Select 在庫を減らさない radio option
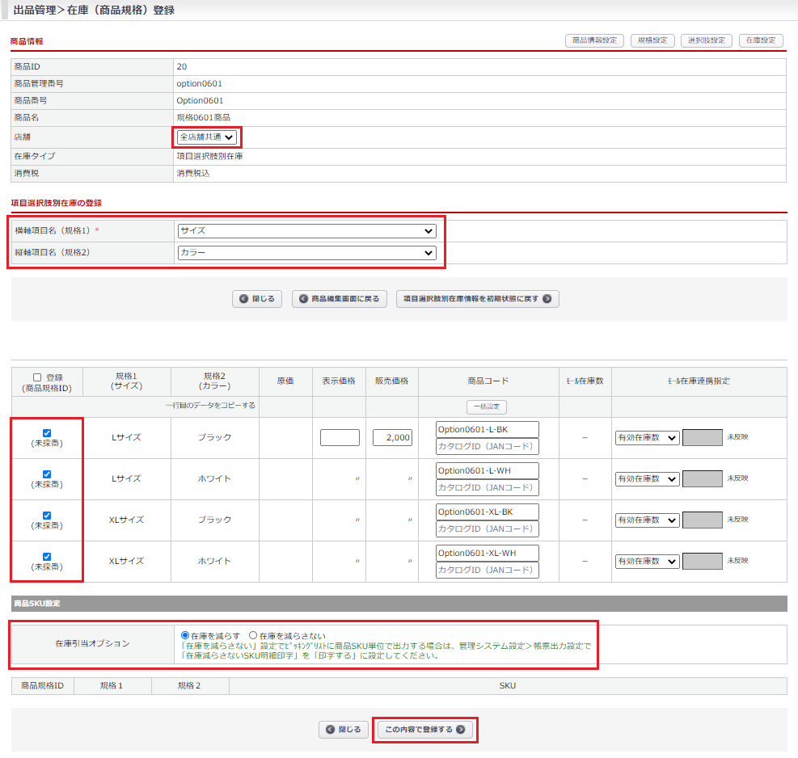 [253, 636]
